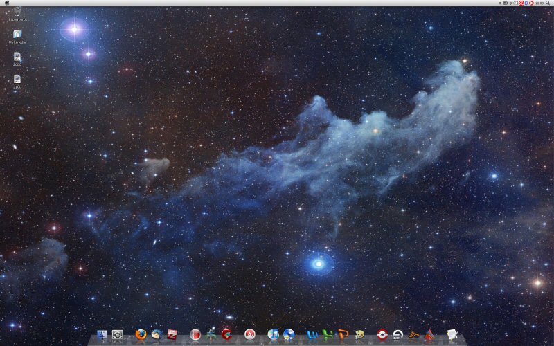
Task: Open the Multimedia folder on desktop
Action: 17,34
